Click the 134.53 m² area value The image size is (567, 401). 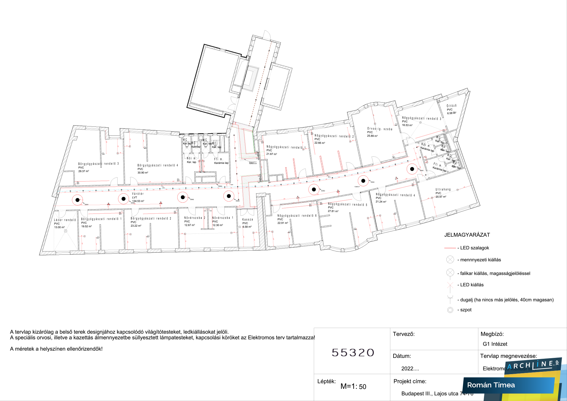tap(138, 201)
